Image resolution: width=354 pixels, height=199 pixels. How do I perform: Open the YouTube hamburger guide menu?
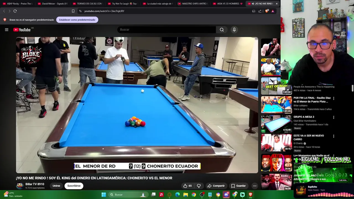click(7, 30)
